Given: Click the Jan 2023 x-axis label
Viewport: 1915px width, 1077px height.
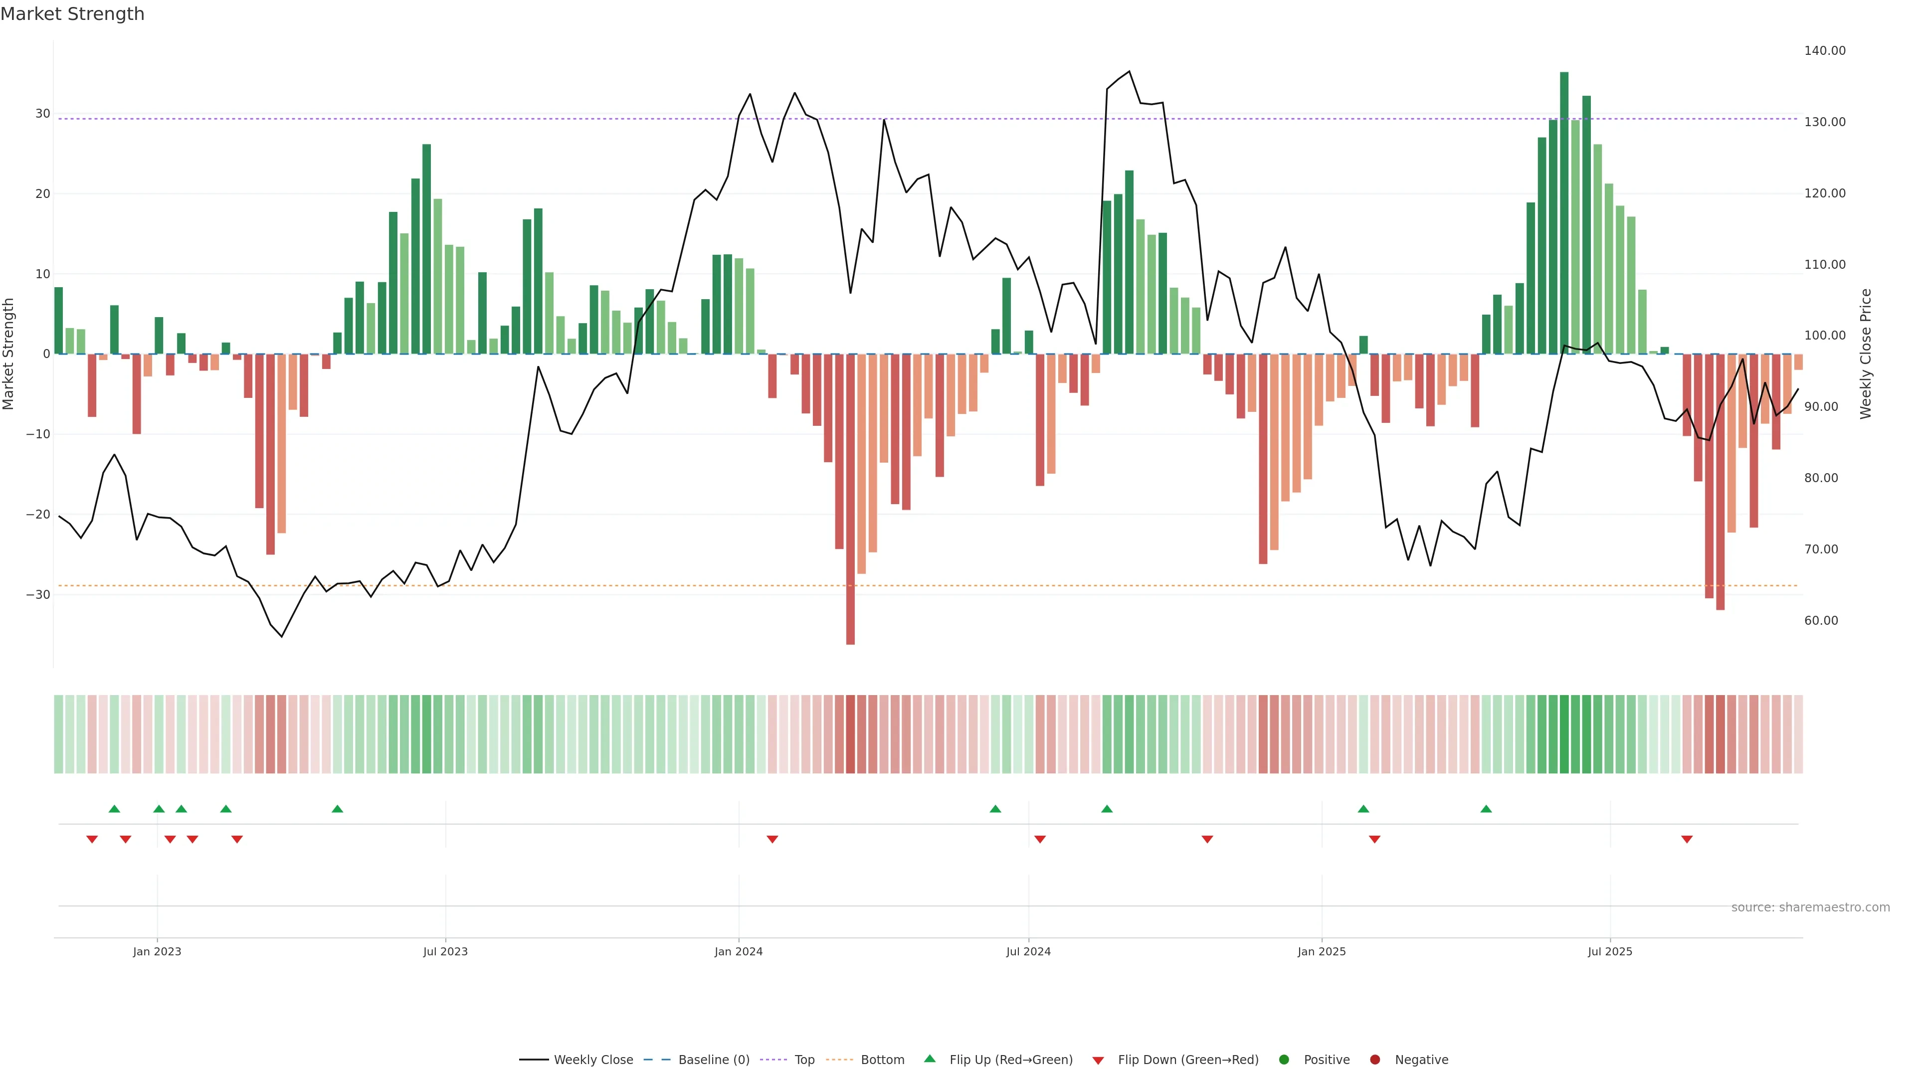Looking at the screenshot, I should coord(157,951).
